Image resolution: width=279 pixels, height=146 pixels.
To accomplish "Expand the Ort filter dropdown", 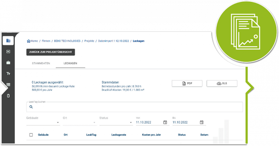I will tap(80, 122).
